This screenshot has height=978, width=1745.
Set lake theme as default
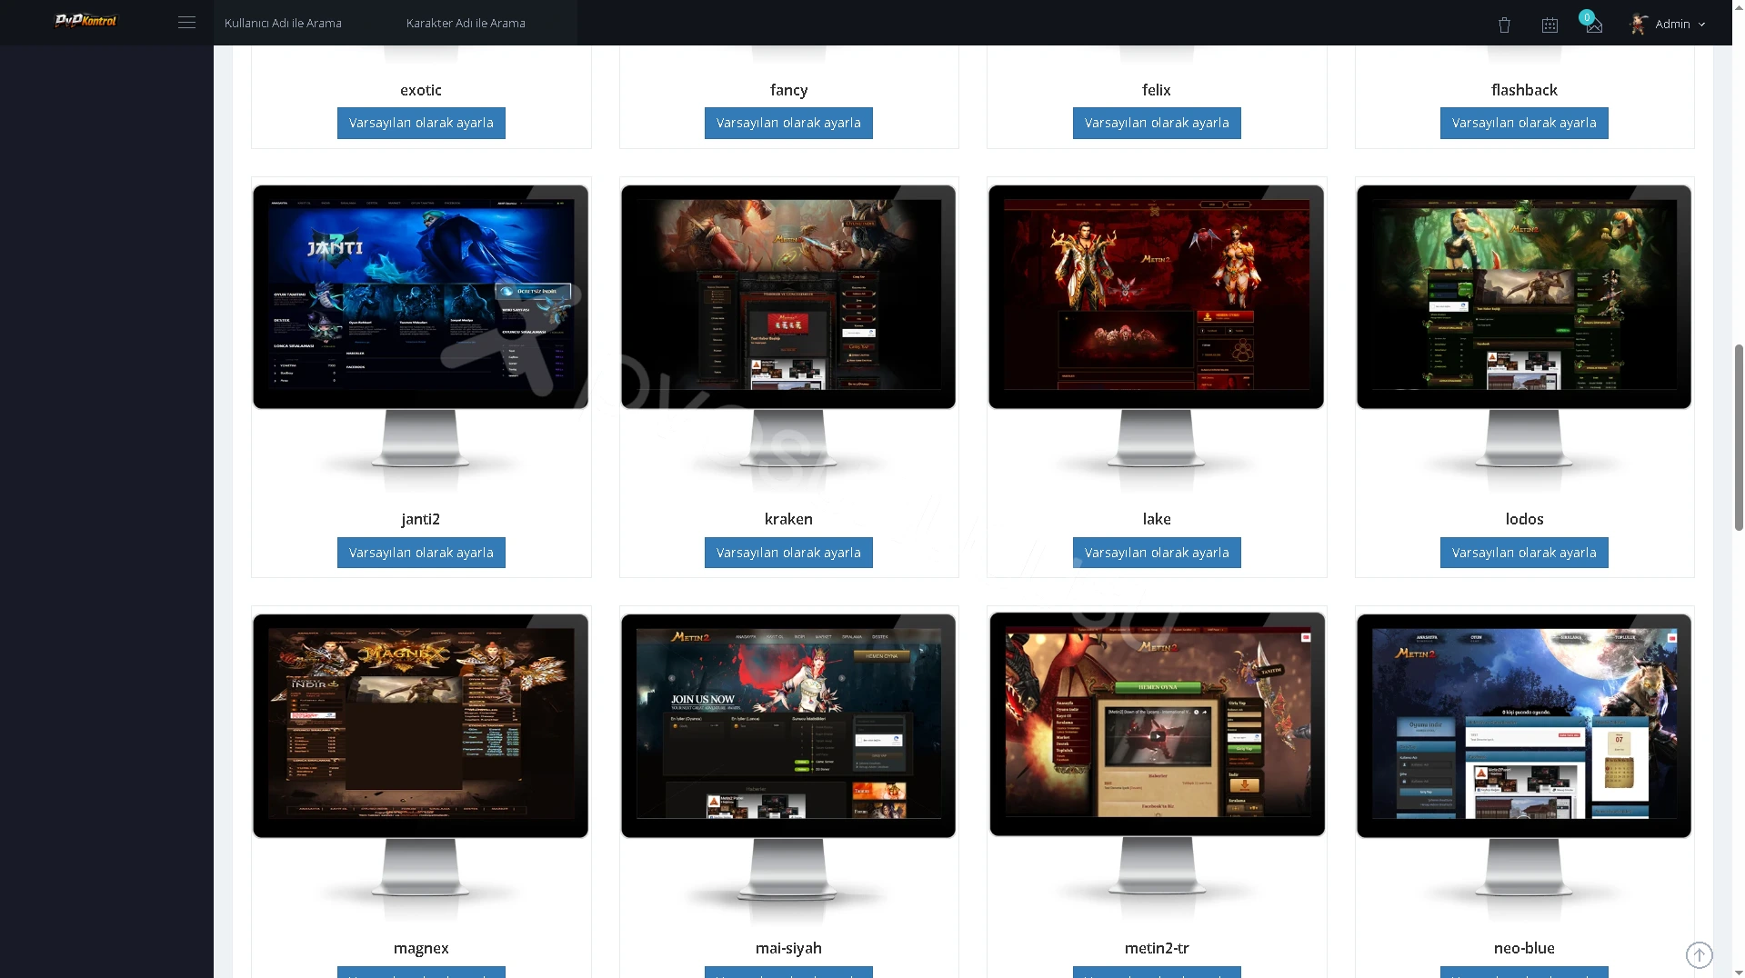pyautogui.click(x=1157, y=553)
